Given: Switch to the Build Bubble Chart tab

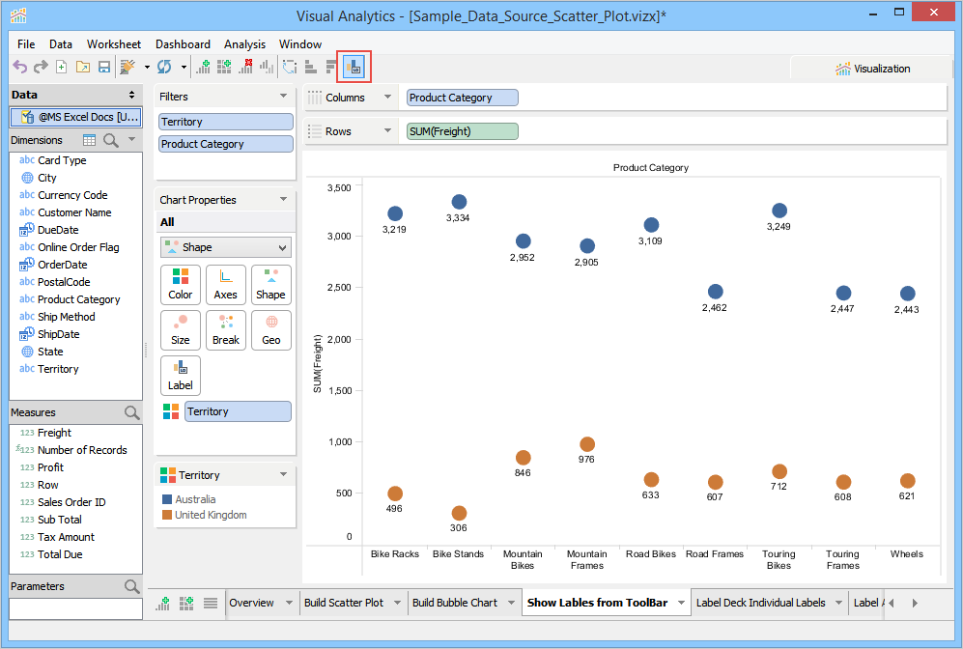Looking at the screenshot, I should point(455,603).
